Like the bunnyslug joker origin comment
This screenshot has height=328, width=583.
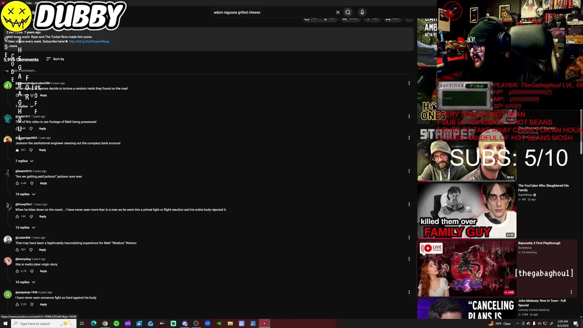point(17,271)
